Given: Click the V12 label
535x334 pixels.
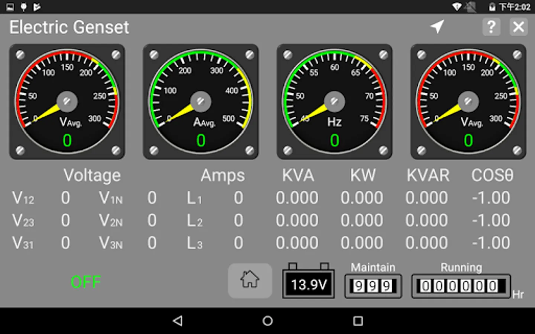Looking at the screenshot, I should (23, 198).
